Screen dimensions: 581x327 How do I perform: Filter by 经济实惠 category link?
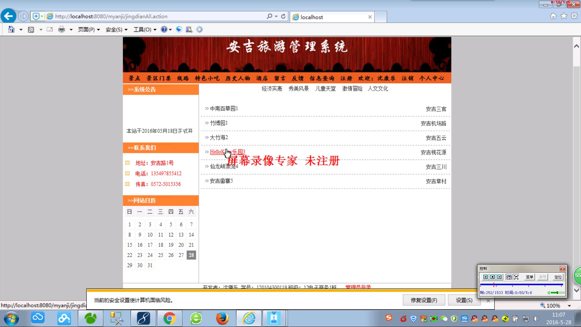(x=272, y=88)
